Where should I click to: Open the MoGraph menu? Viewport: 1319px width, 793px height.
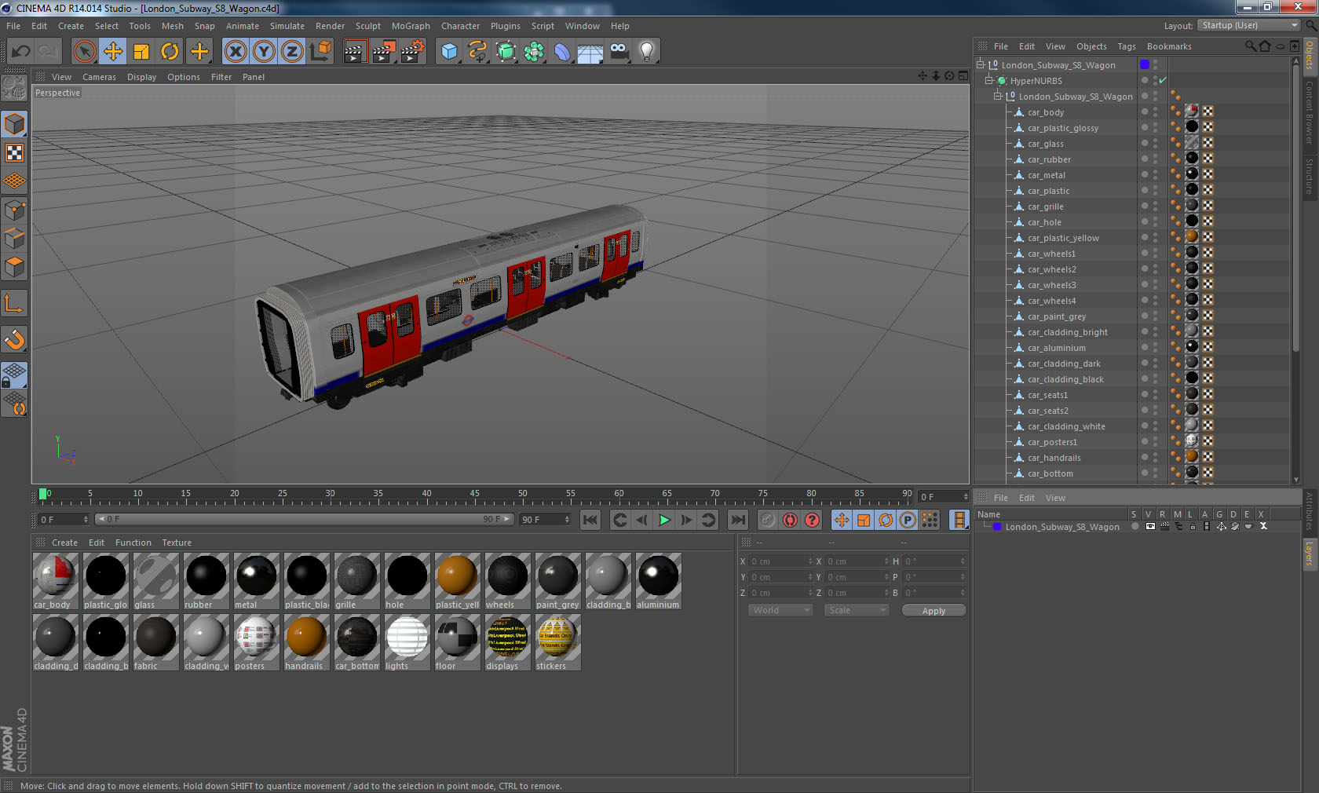tap(411, 26)
